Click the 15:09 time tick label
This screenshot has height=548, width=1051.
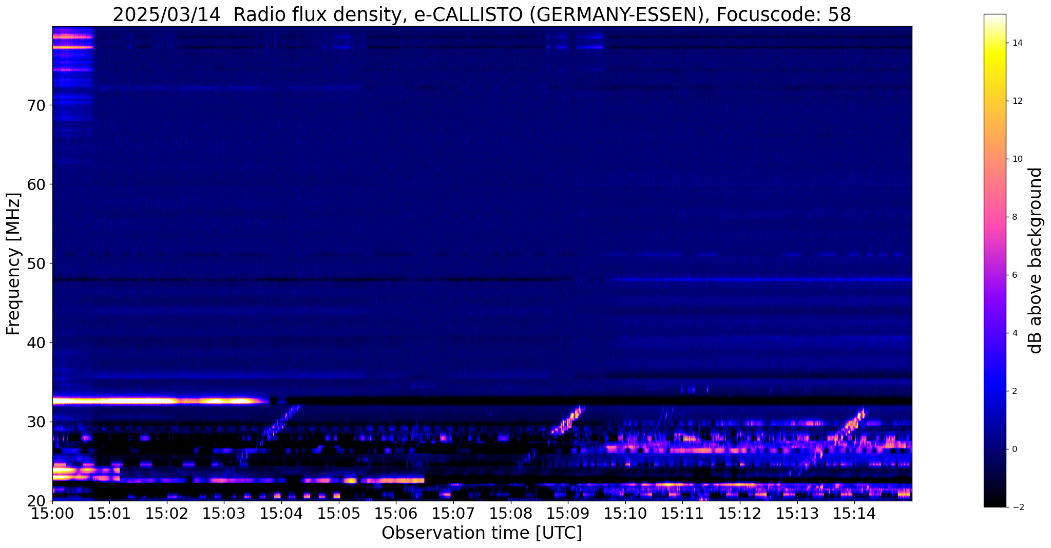568,514
